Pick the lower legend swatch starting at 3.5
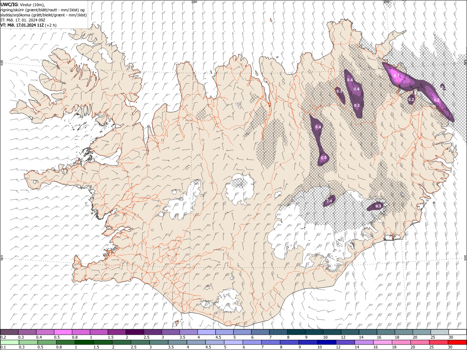 point(177,342)
